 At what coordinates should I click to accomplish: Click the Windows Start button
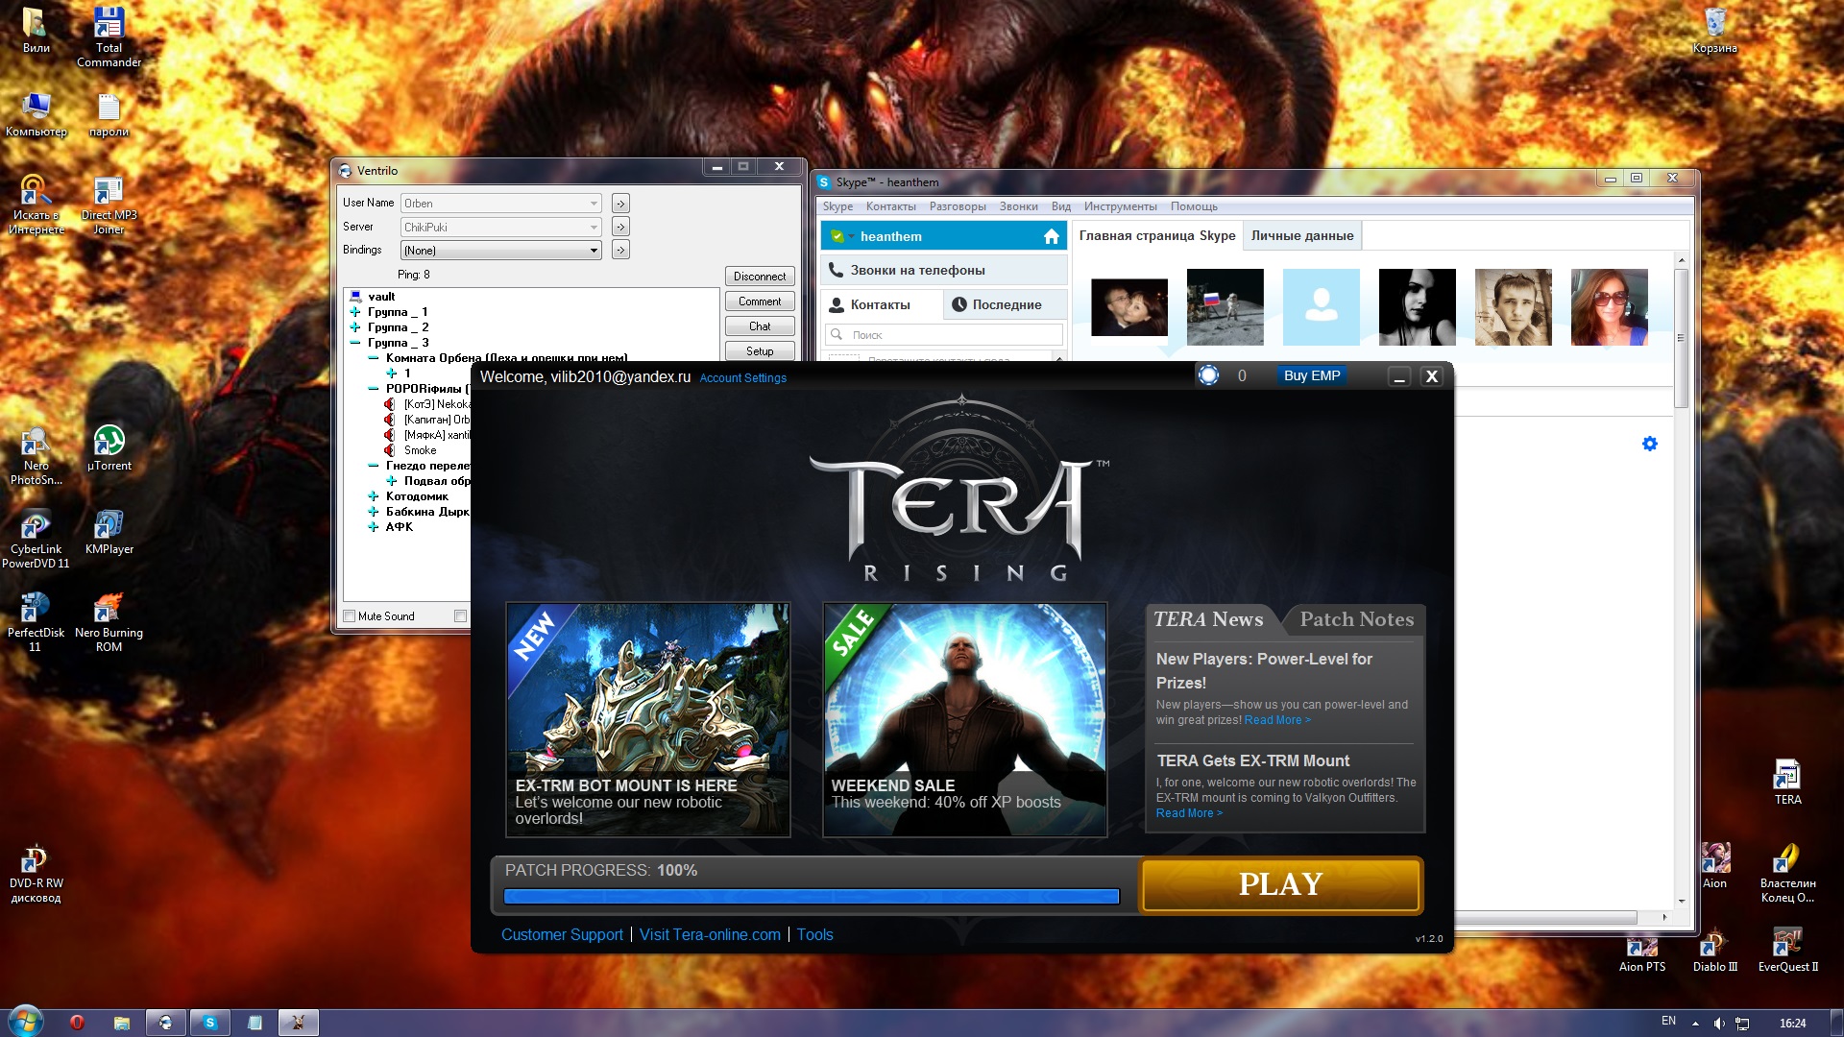point(25,1022)
